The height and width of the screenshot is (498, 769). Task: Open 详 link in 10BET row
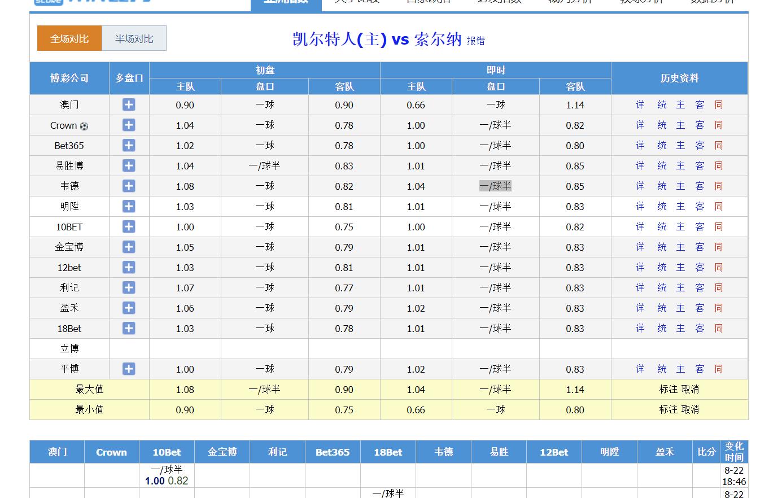[x=640, y=226]
